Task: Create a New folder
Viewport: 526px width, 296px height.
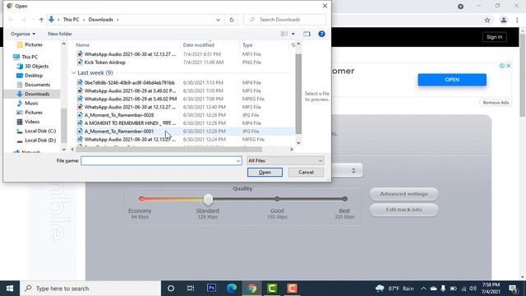Action: pos(60,34)
